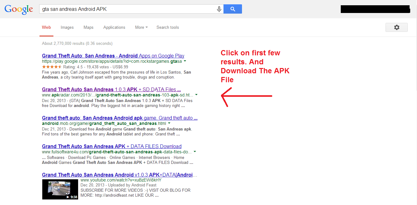Switch to the Web tab
Viewport: 417px width, 205px height.
[x=46, y=27]
